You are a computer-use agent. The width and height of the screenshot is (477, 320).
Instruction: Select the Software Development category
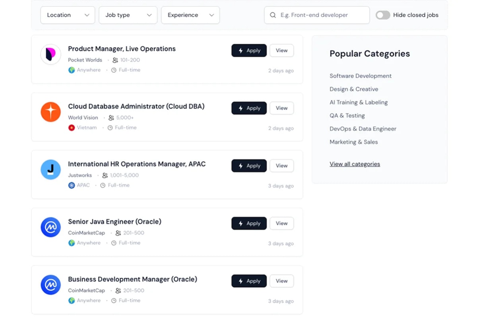coord(360,76)
